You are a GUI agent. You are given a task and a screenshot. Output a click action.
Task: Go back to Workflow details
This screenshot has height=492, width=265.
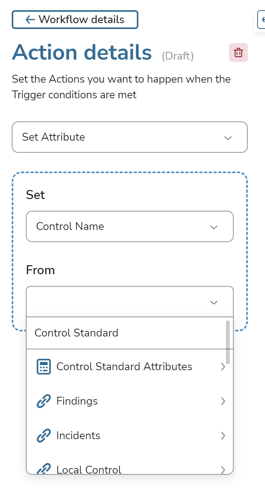pos(75,20)
